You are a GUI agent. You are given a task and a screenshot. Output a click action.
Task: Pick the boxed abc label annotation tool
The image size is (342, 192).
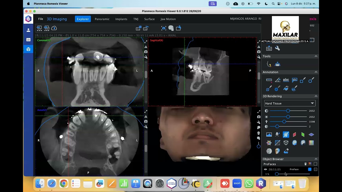click(x=294, y=80)
